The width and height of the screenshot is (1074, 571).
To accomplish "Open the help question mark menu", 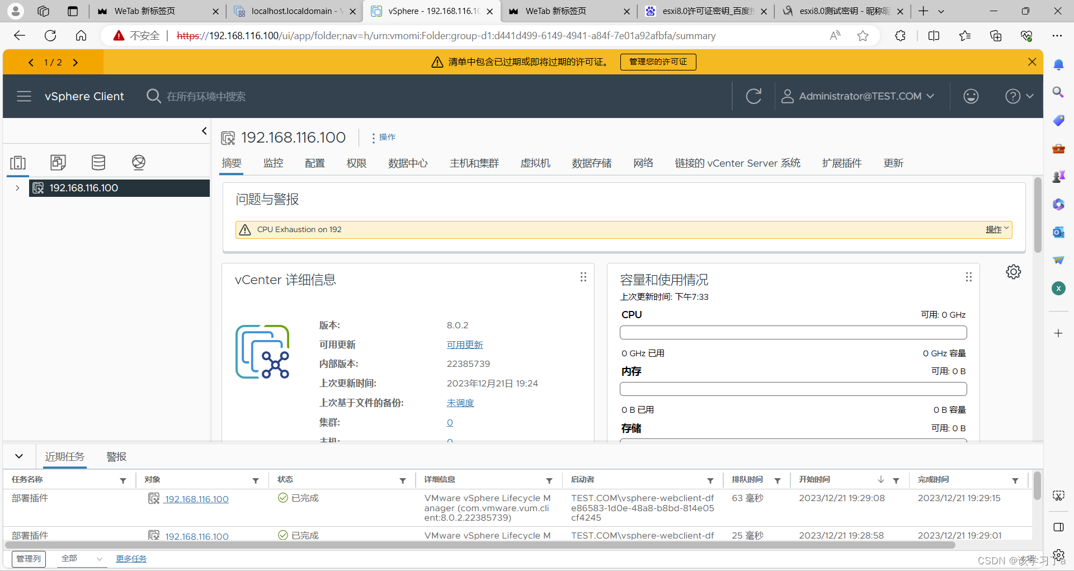I will (x=1019, y=96).
